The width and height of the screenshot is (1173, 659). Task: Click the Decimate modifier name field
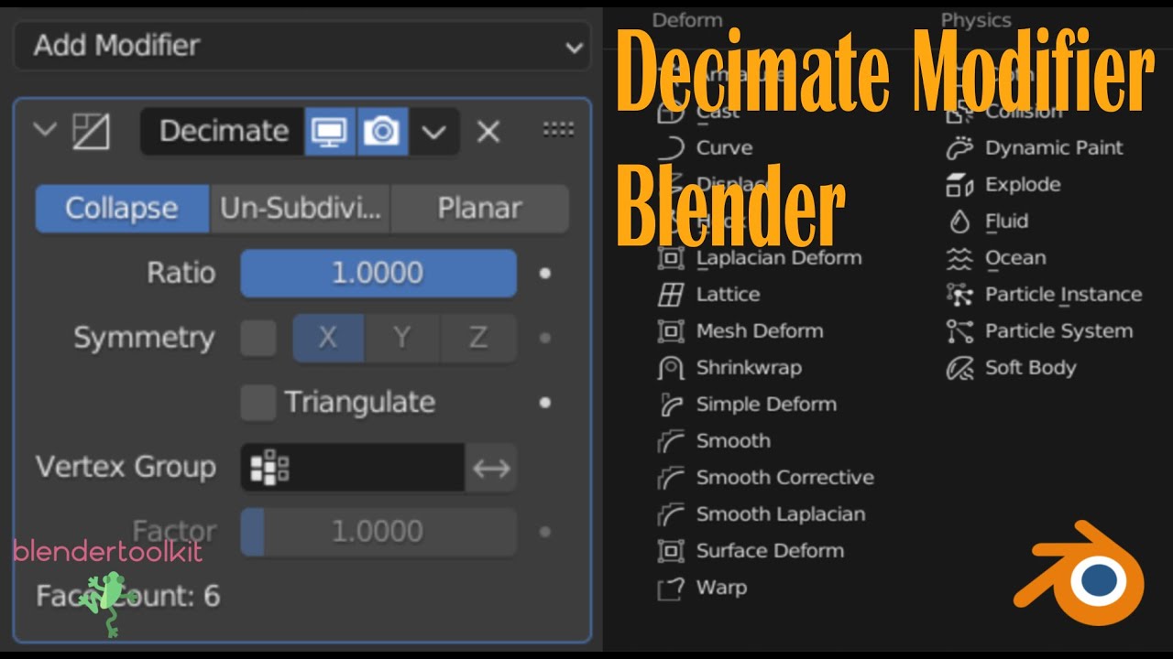[223, 132]
